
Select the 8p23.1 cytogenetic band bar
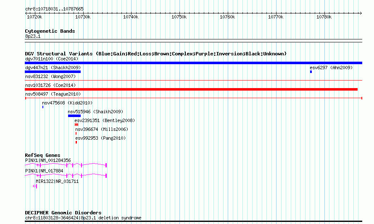(x=193, y=41)
